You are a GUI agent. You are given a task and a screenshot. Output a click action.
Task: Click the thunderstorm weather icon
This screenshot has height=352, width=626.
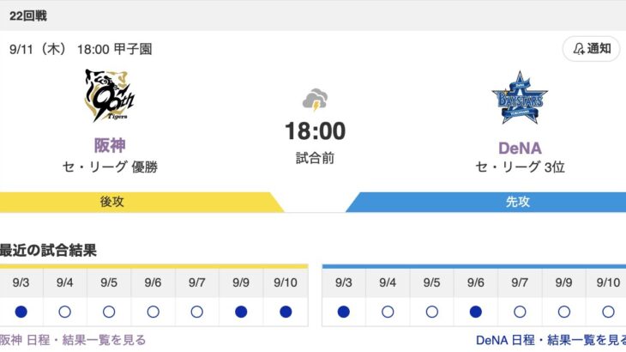tap(315, 100)
